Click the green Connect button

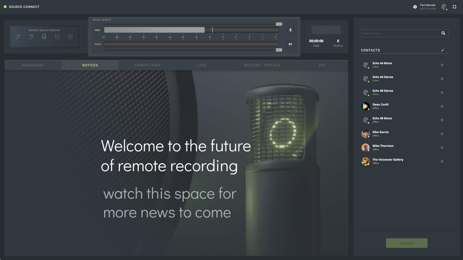click(407, 243)
